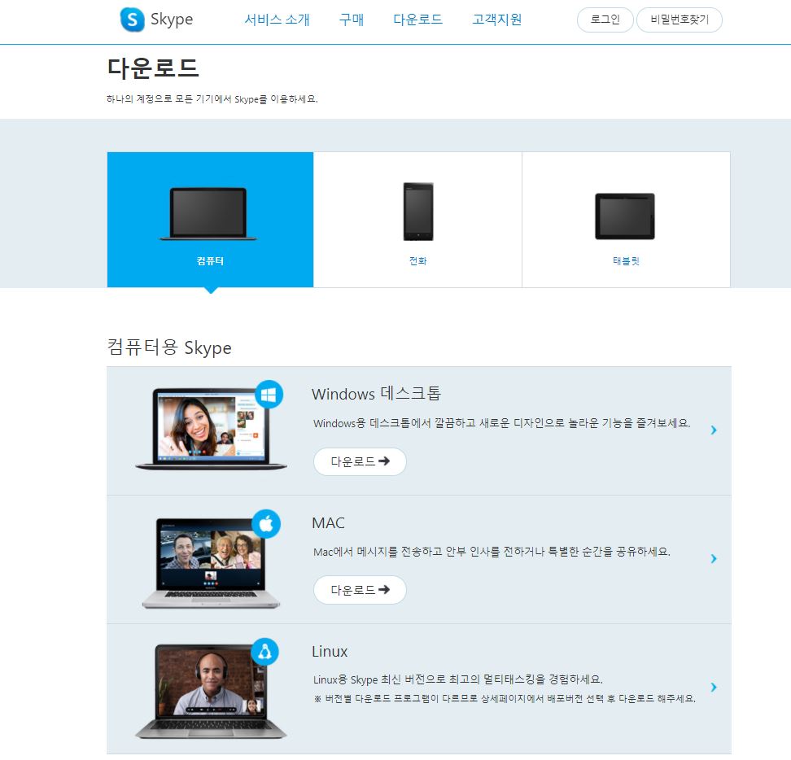Screen dimensions: 791x760
Task: Expand the MAC row chevron
Action: click(714, 559)
